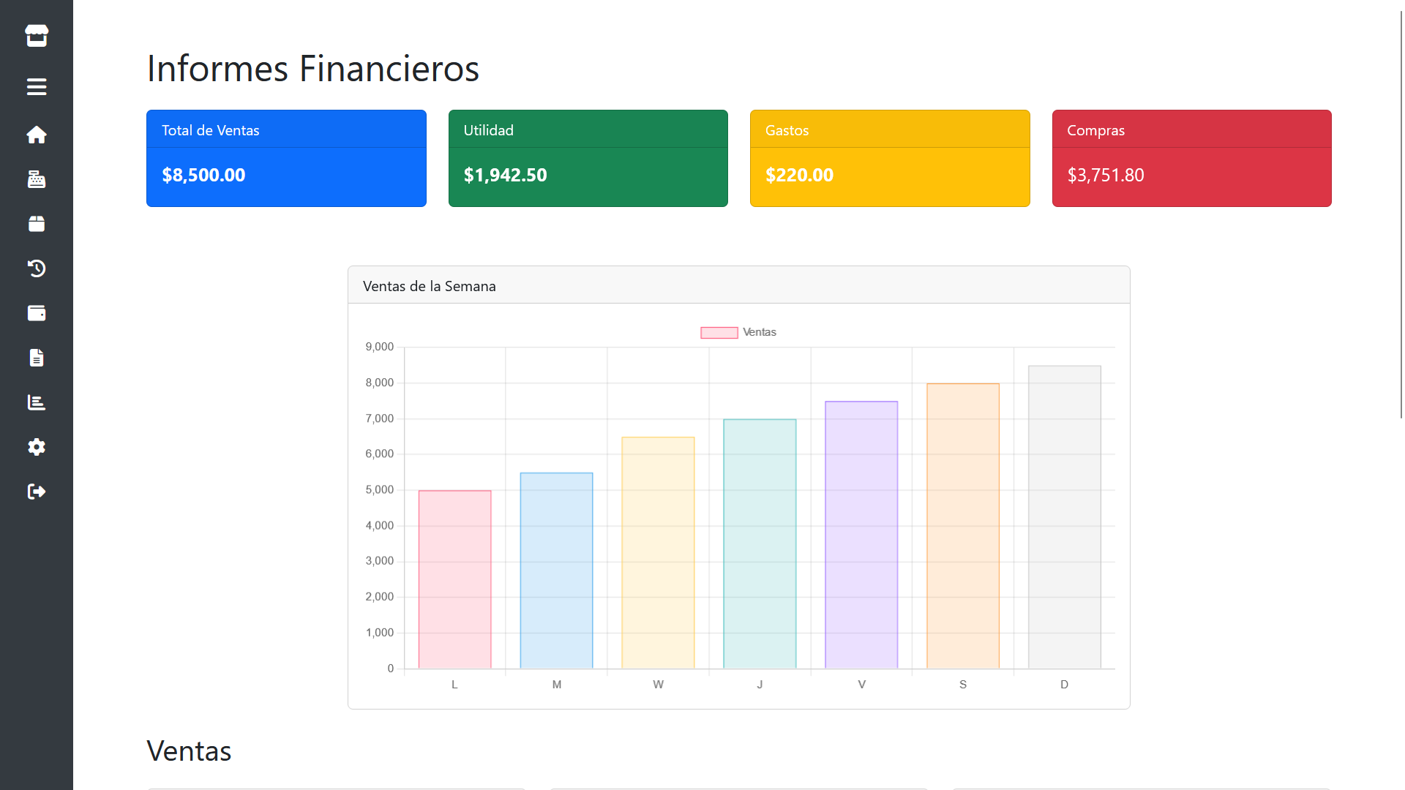The height and width of the screenshot is (790, 1405).
Task: Open the document invoice icon
Action: coord(37,358)
